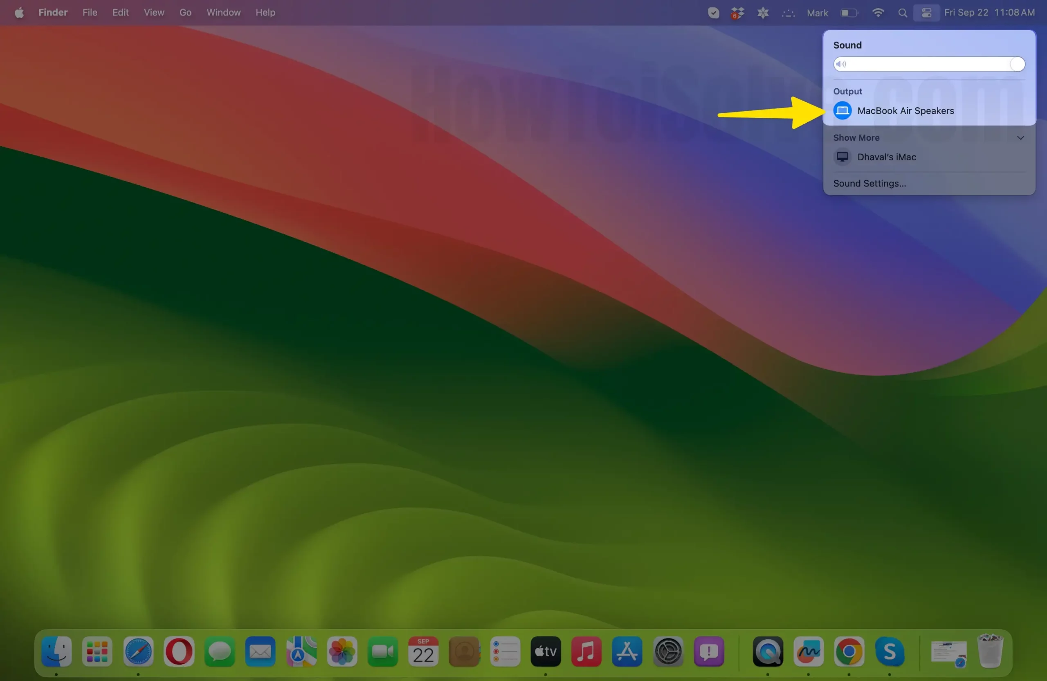The width and height of the screenshot is (1047, 681).
Task: Click the dotted icon left of Mark
Action: (x=788, y=13)
